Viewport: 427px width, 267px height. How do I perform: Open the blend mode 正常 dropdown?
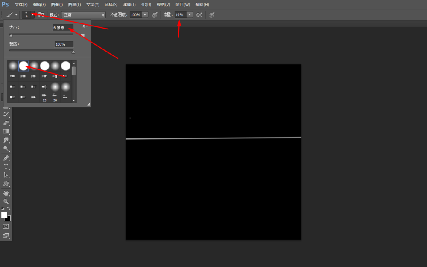[x=83, y=15]
